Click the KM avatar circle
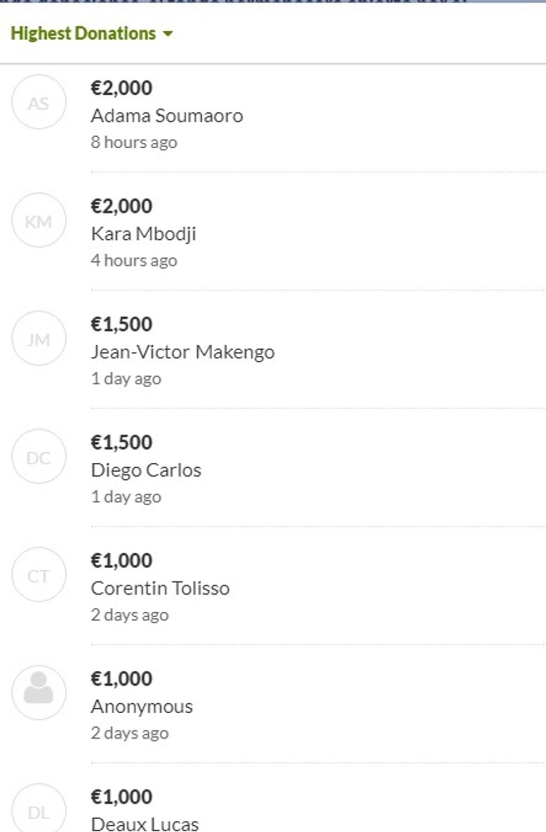546x832 pixels. (x=39, y=221)
